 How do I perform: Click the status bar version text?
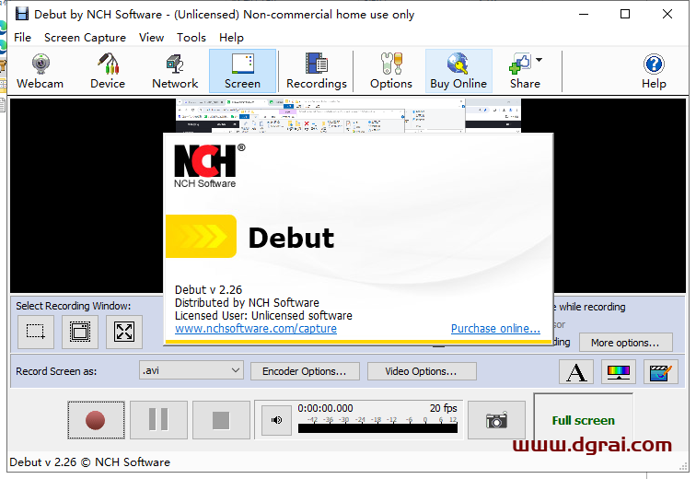coord(89,462)
